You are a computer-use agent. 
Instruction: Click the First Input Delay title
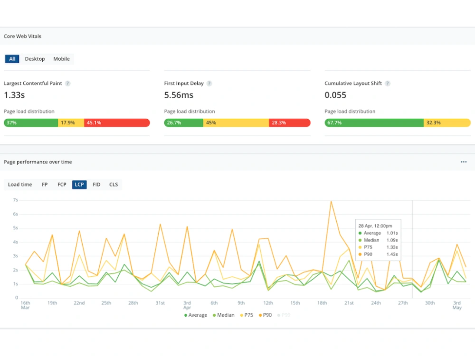pos(184,83)
